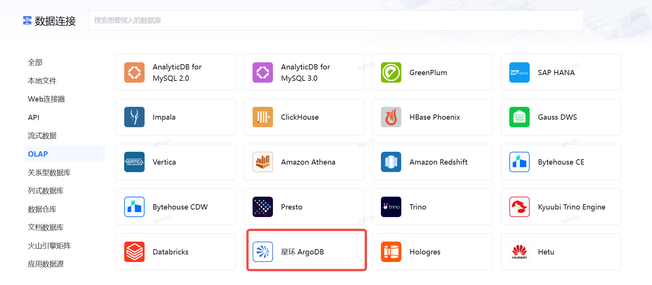
Task: Click the SAP HANA icon
Action: click(519, 72)
